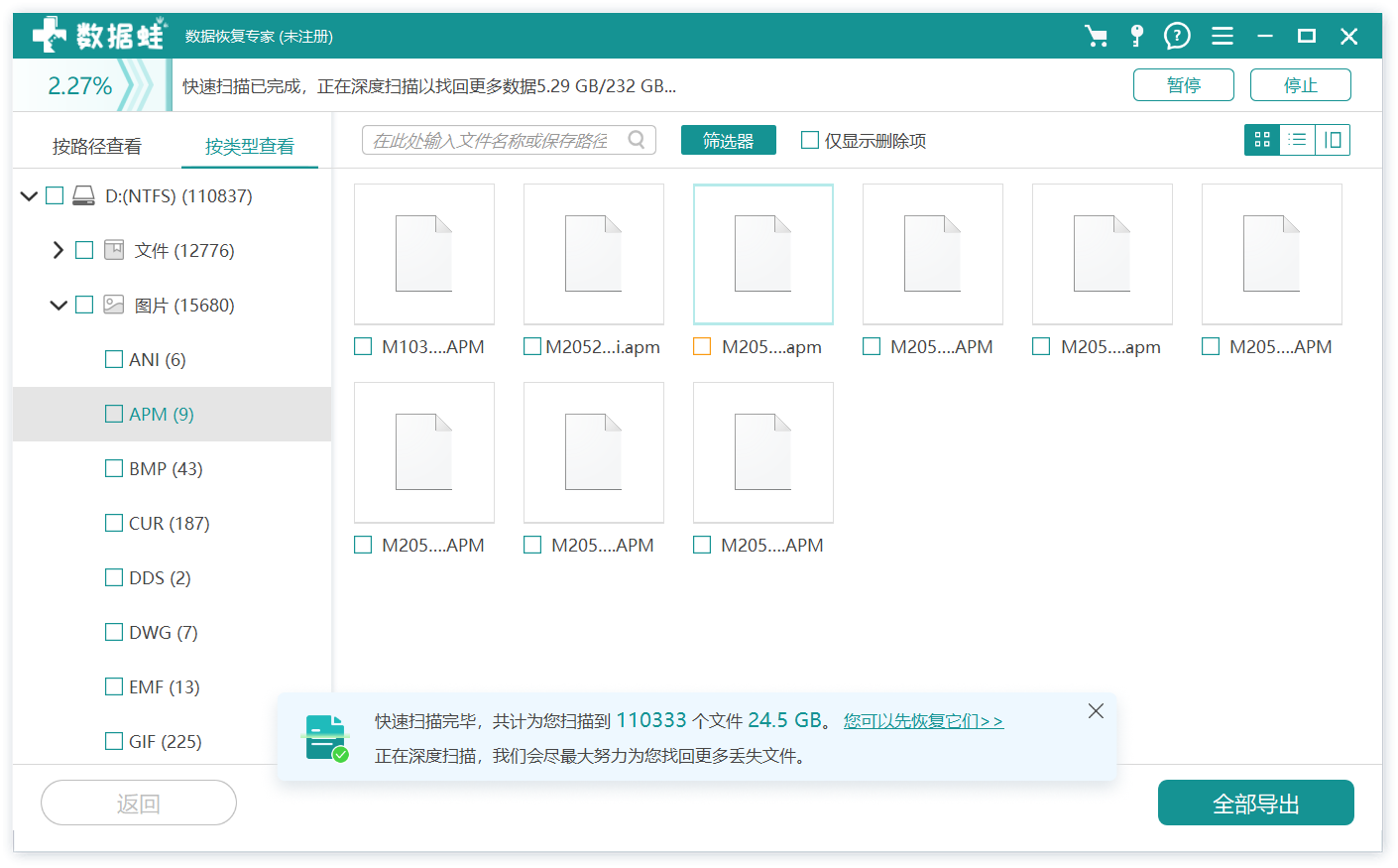This screenshot has width=1398, height=868.
Task: Open the hamburger menu icon
Action: [1223, 37]
